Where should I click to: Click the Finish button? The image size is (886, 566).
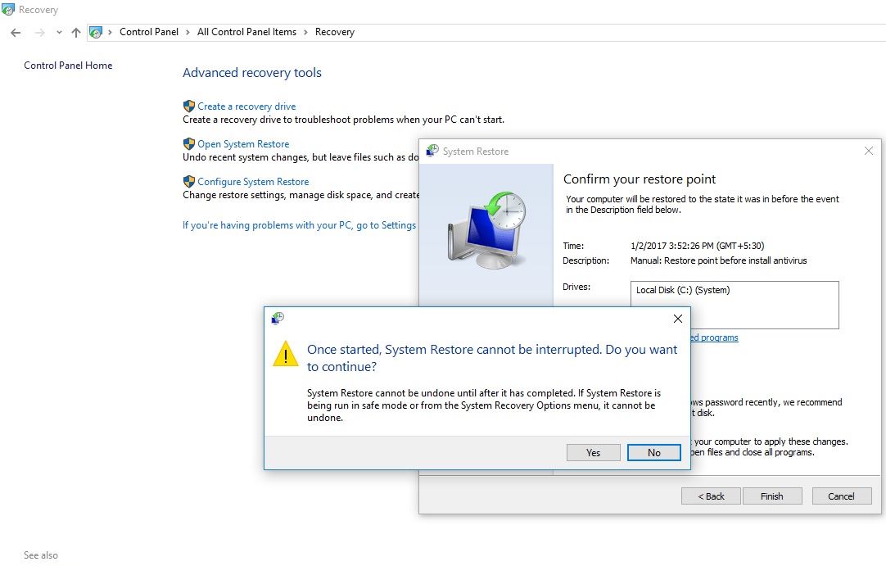pos(771,496)
